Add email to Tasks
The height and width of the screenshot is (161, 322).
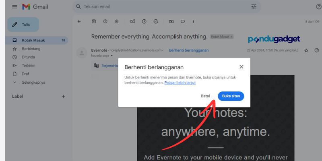click(156, 21)
